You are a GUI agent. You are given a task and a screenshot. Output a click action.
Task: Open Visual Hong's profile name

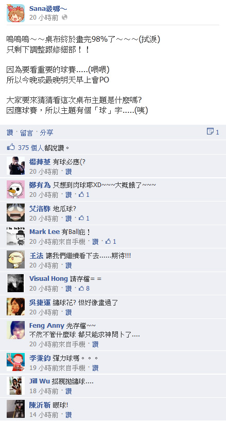pos(48,279)
